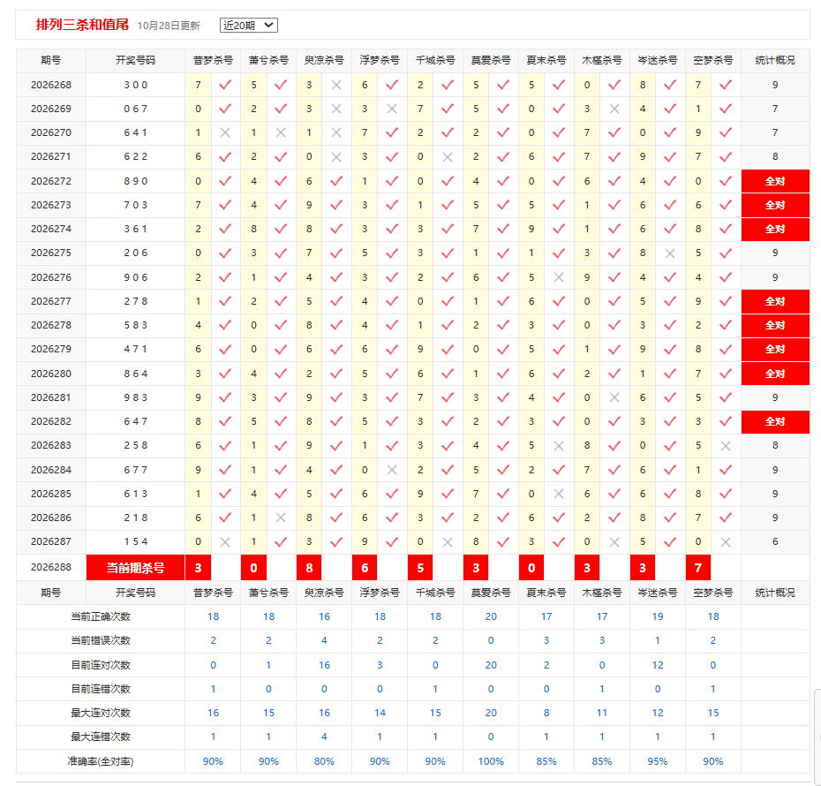Click the red 全对 badge in row 2026280
Screen dimensions: 821x786
775,374
